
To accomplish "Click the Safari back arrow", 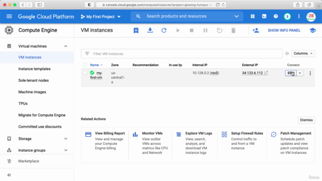I will click(23, 5).
